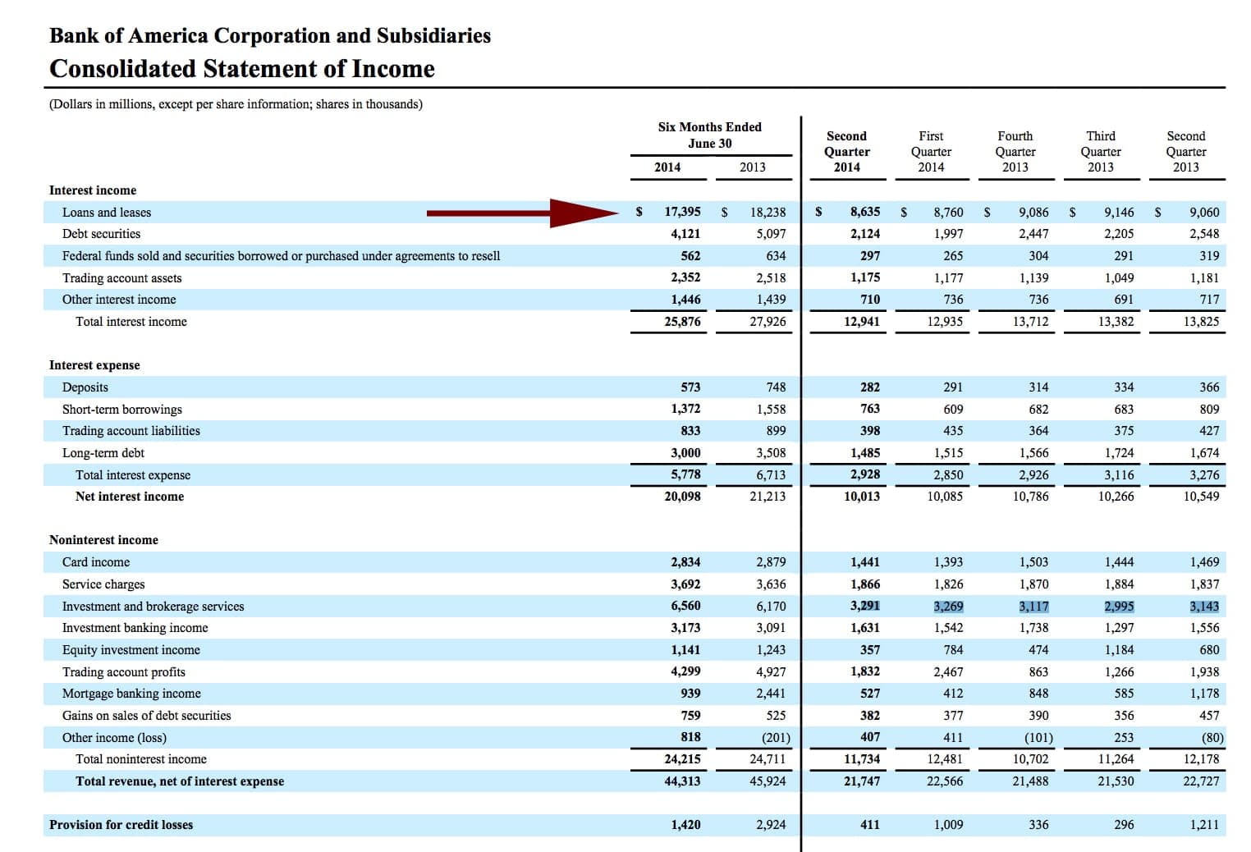Select the Other income (loss) value (101)
This screenshot has height=852, width=1251.
[x=1038, y=738]
